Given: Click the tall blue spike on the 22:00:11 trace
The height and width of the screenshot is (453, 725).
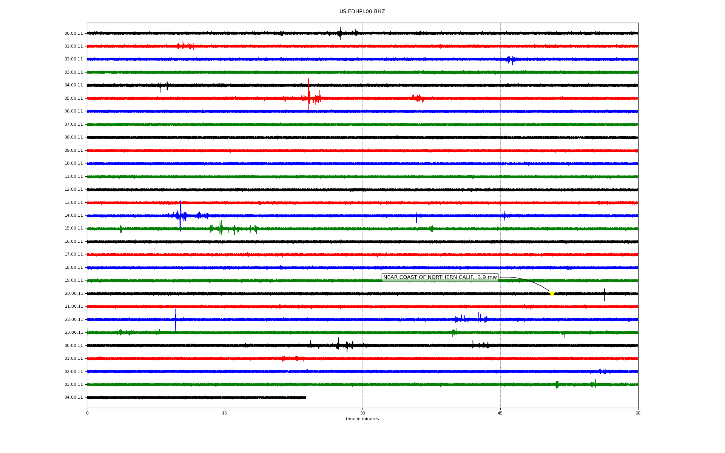Looking at the screenshot, I should tap(176, 320).
